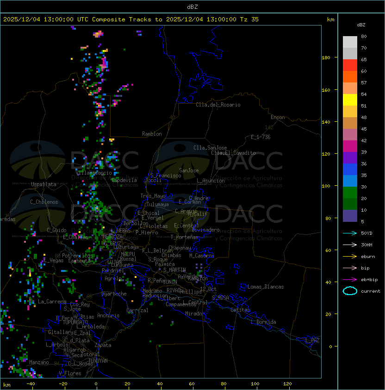This screenshot has height=390, width=385.
Task: Click the 'L_Asuncion' place label
Action: (x=211, y=181)
